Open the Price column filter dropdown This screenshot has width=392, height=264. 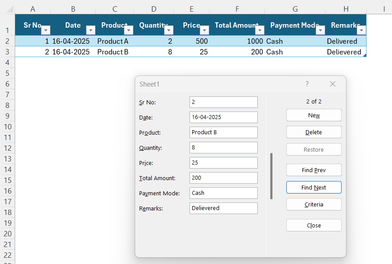pos(205,30)
